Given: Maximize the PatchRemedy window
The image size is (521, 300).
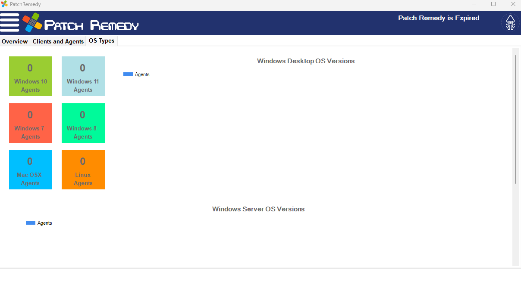Looking at the screenshot, I should (x=493, y=4).
